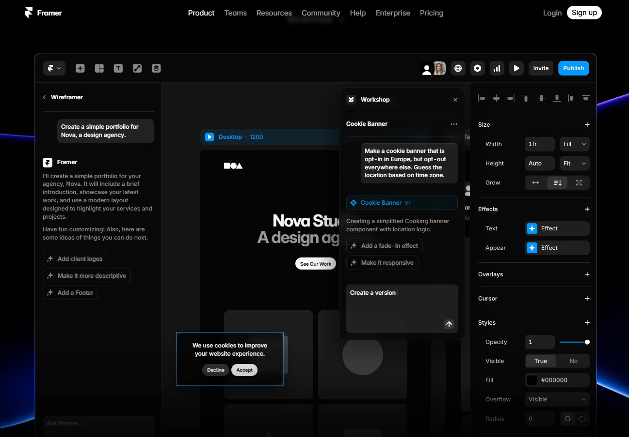Click the Fill black color swatch

532,380
